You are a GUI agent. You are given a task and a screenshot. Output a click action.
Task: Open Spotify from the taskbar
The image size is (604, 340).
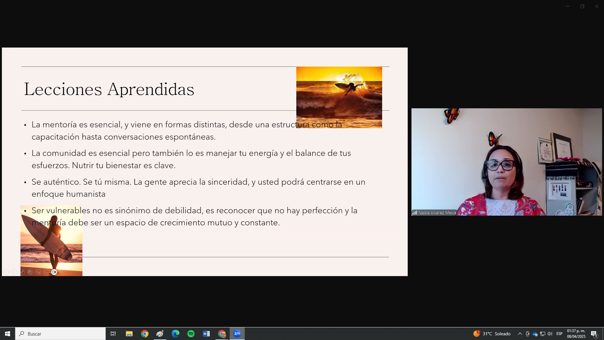point(191,334)
